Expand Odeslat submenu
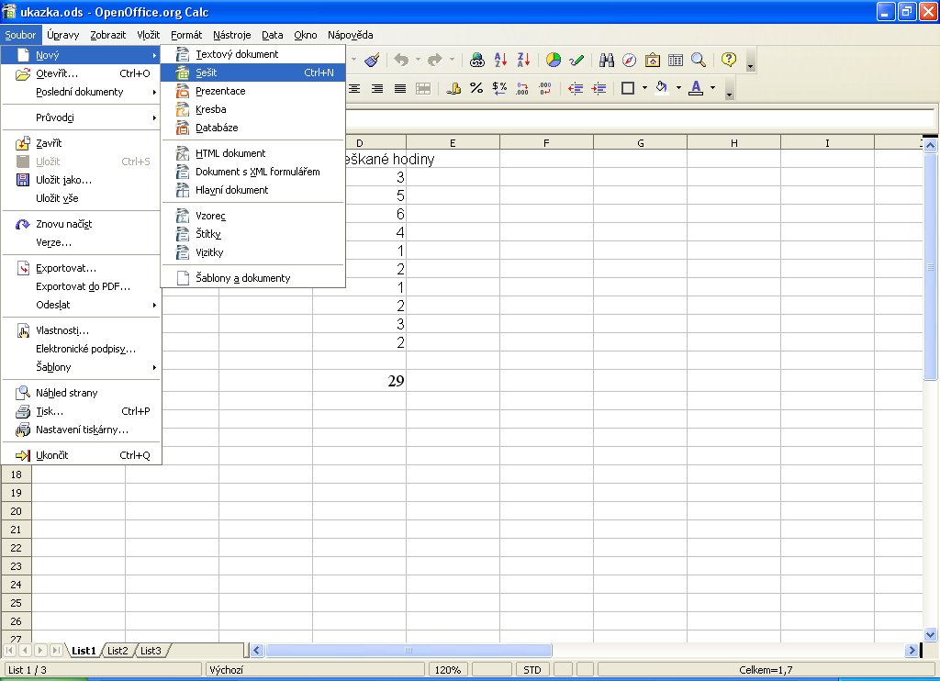This screenshot has height=681, width=940. pyautogui.click(x=81, y=305)
